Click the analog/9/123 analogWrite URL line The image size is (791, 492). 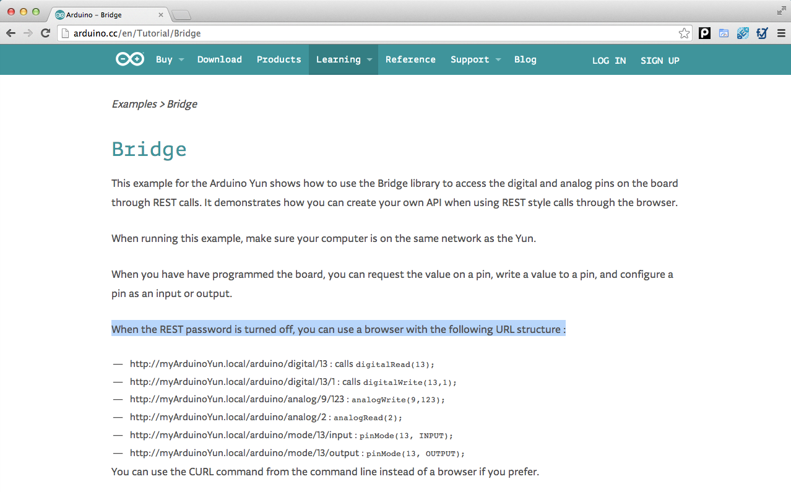[x=287, y=400]
